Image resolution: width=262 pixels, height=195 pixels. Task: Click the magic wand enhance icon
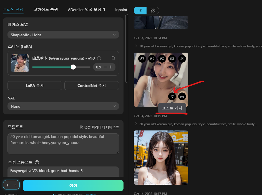[182, 59]
